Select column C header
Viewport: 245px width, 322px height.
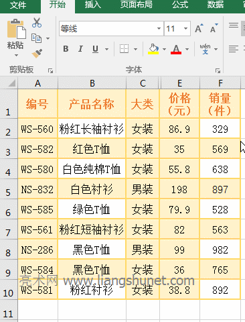point(143,83)
